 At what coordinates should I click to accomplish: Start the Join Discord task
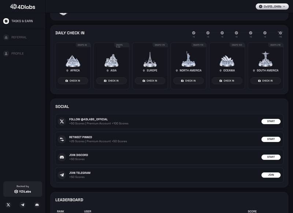tap(271, 157)
